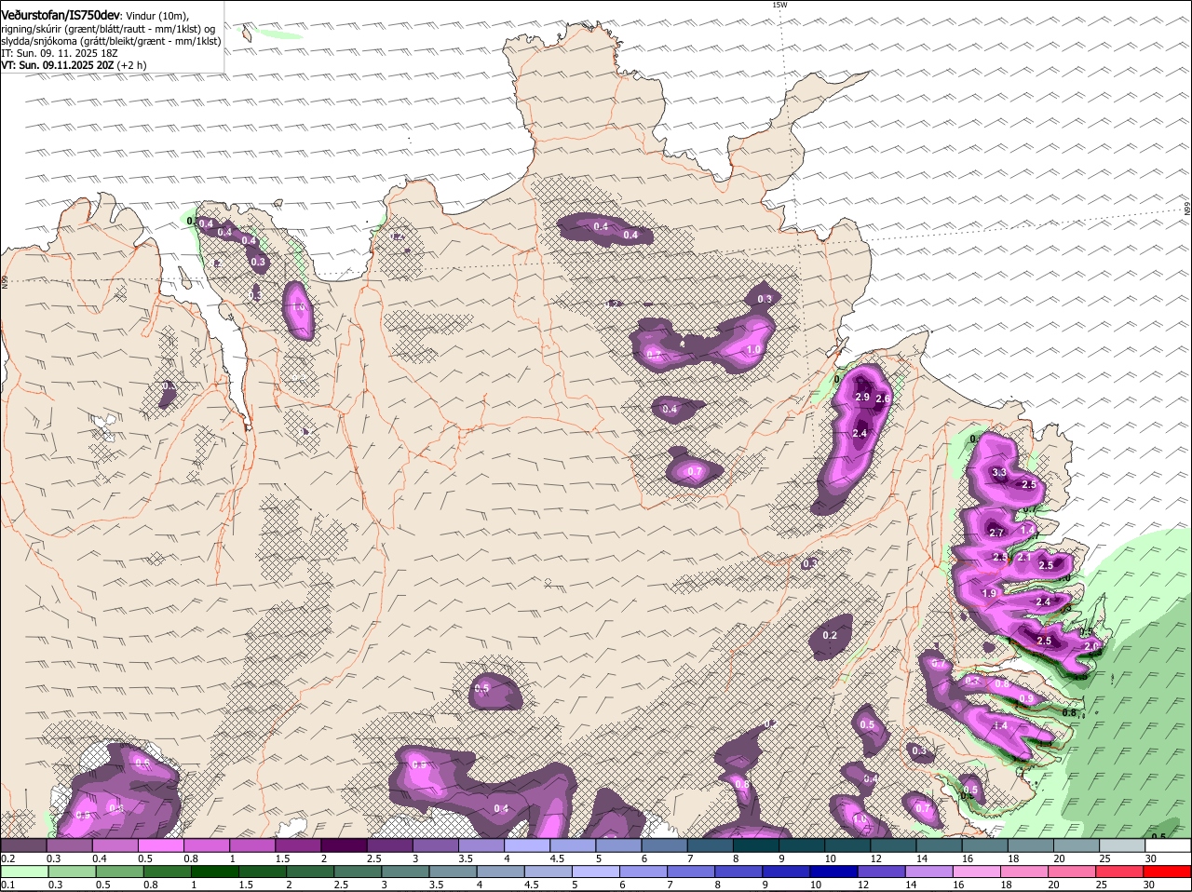Pick the darkest purple snow swatch starting at 2
Viewport: 1192px width, 892px height.
click(344, 845)
